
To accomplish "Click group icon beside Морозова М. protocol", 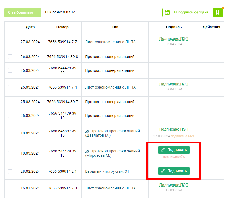I will 87,151.
